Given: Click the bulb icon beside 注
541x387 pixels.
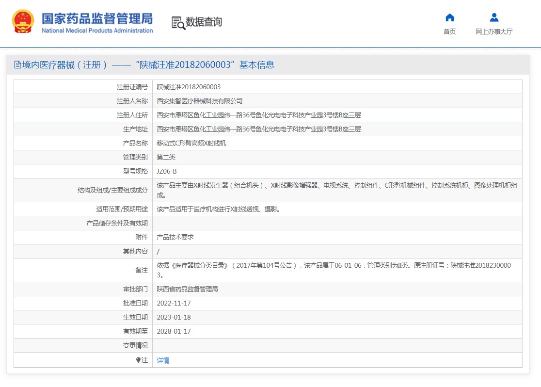Looking at the screenshot, I should 138,360.
